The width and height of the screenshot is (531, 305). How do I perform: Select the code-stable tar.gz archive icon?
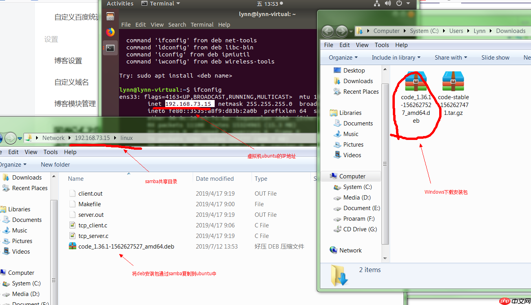[x=453, y=80]
